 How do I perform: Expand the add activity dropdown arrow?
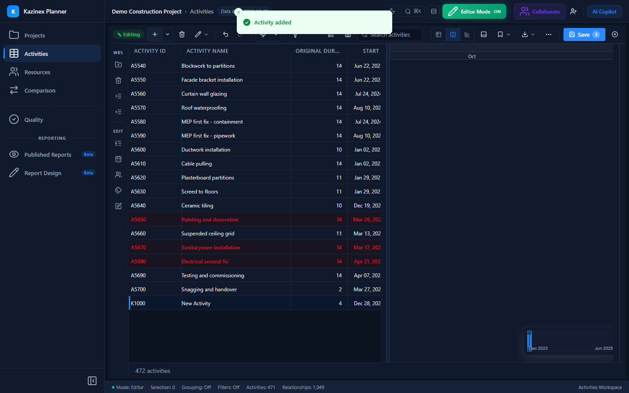[x=167, y=34]
